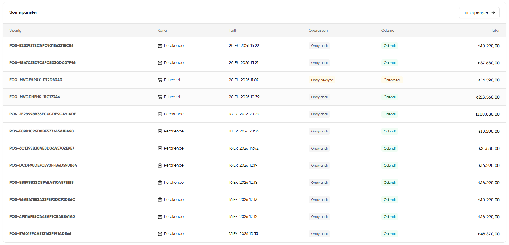The image size is (509, 245).
Task: Click the bag icon in row POS-2E28998B36FC0CDE9CA914DF
Action: (160, 114)
